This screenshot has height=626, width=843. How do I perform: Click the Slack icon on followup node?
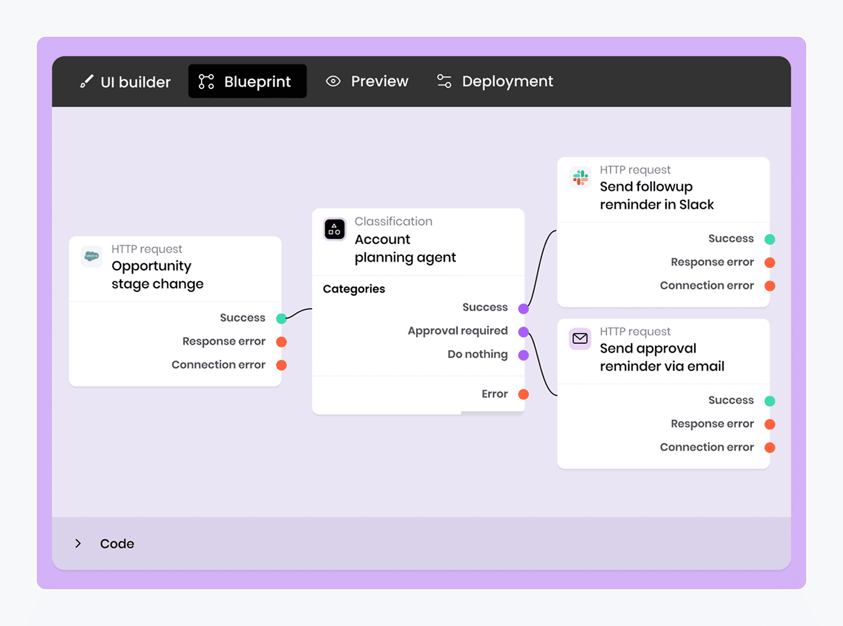pos(580,178)
